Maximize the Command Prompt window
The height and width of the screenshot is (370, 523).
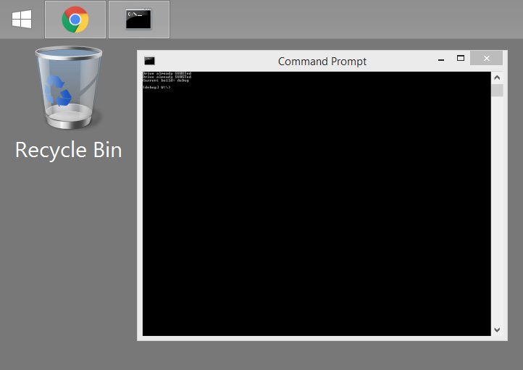click(x=461, y=59)
